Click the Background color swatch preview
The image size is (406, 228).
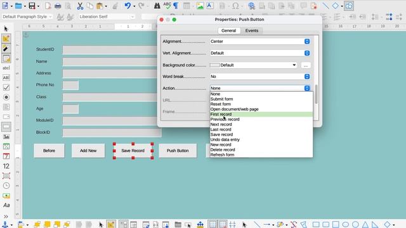pos(214,65)
